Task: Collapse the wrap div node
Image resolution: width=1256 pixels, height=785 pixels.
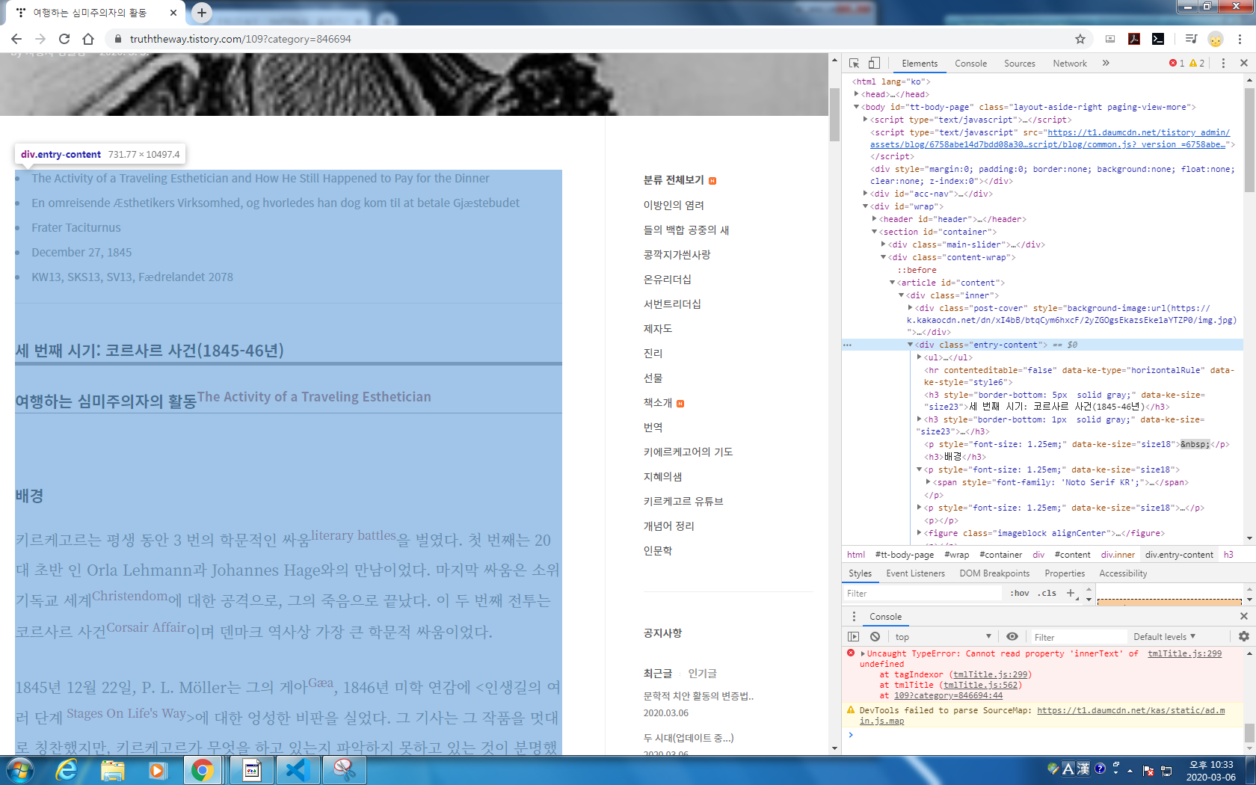Action: point(866,206)
